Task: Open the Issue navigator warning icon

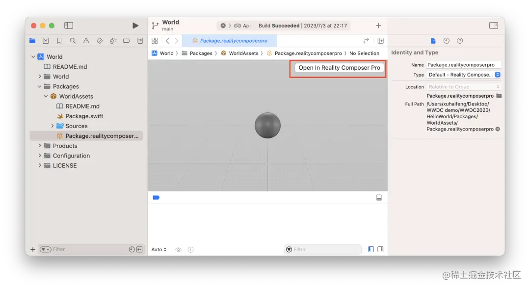Action: tap(86, 41)
